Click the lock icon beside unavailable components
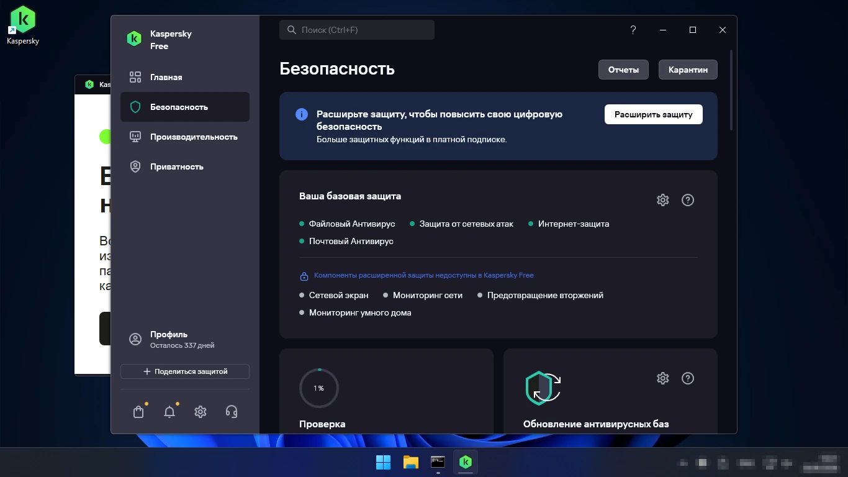Screen dimensions: 848x477 coord(304,276)
